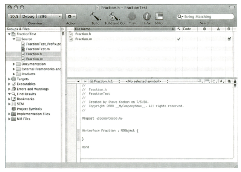This screenshot has height=172, width=241.
Task: Open the 10.5 Debug i386 overview dropdown
Action: click(x=35, y=17)
